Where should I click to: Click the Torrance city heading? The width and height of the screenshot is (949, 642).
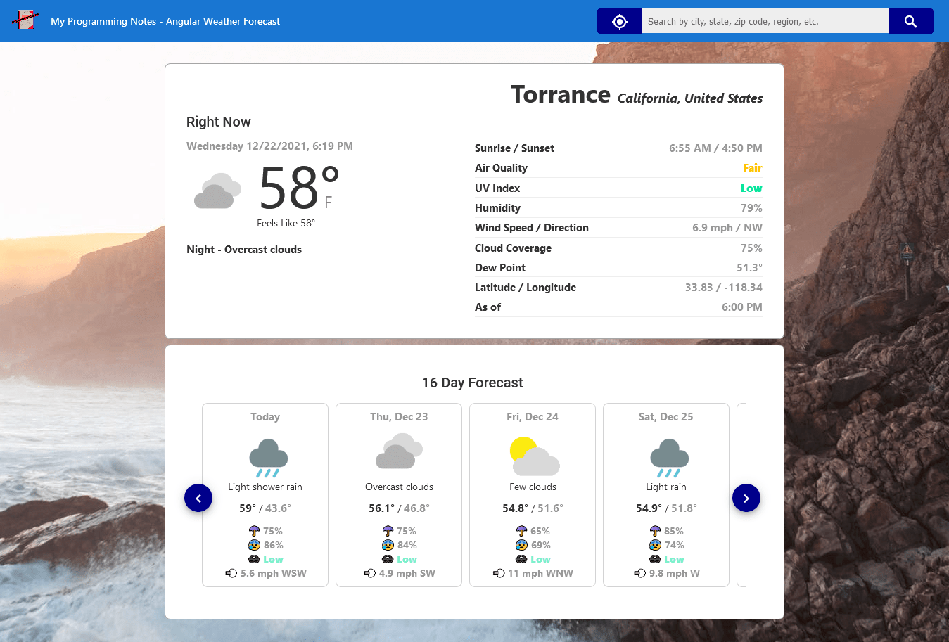561,94
